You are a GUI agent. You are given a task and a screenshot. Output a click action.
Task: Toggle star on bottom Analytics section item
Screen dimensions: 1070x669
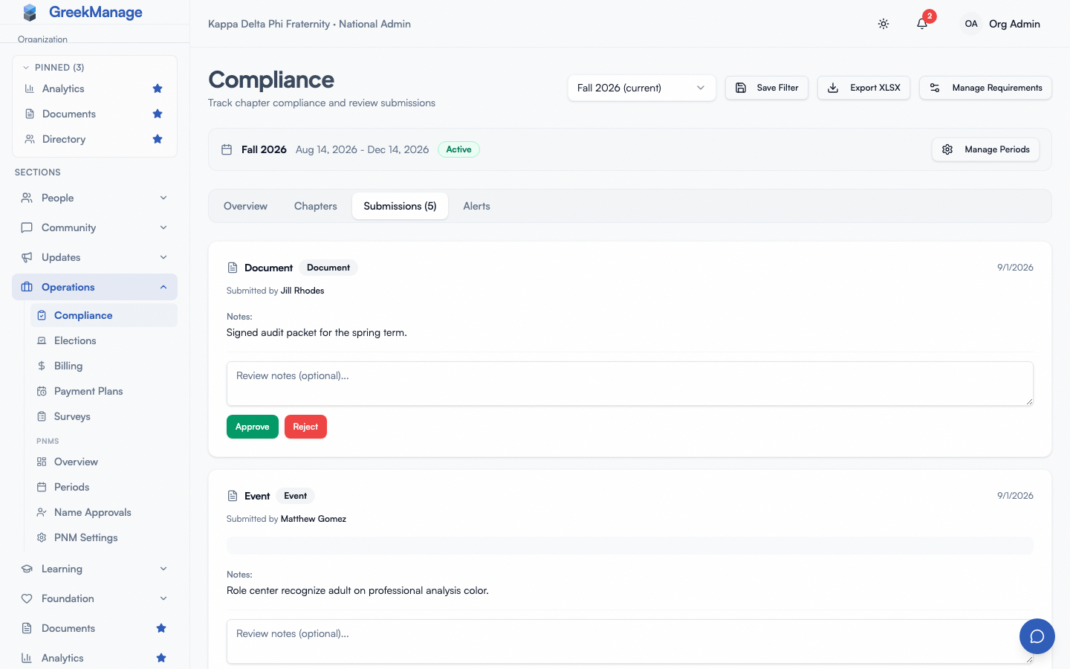[161, 658]
